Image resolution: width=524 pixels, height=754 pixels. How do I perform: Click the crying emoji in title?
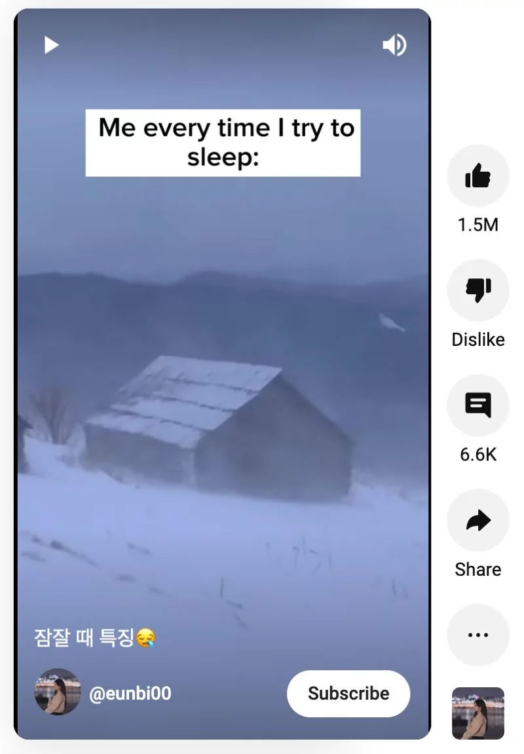[x=145, y=638]
